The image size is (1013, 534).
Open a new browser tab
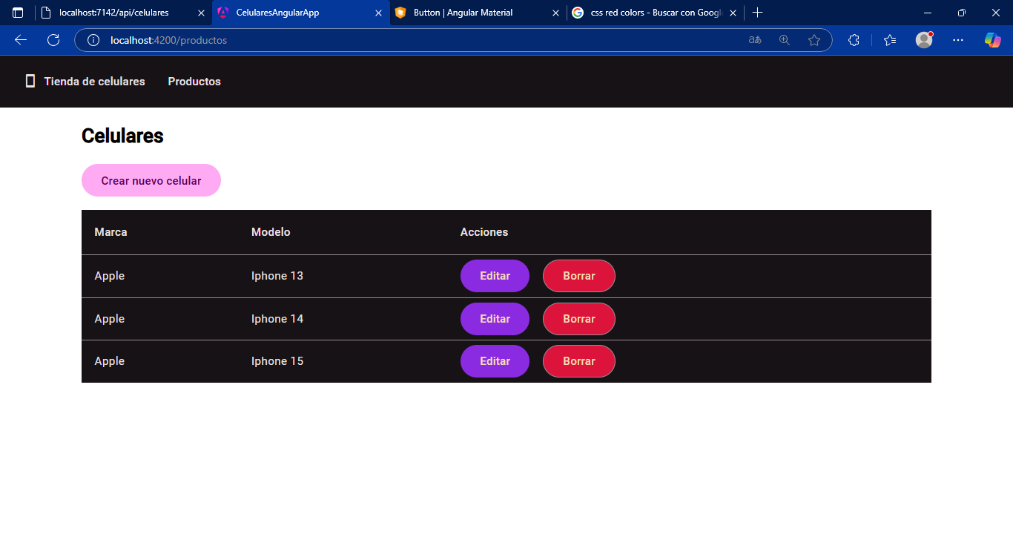(757, 13)
